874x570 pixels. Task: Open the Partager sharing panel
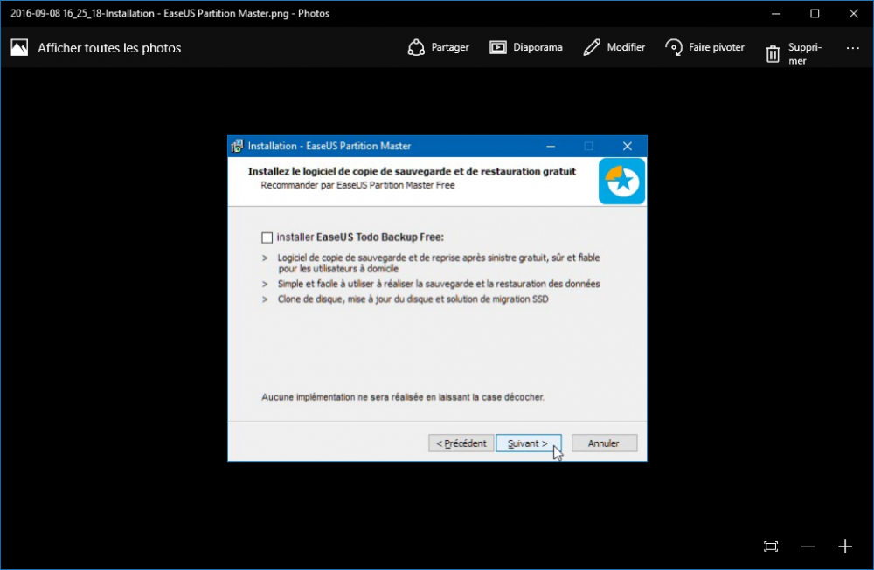tap(438, 47)
